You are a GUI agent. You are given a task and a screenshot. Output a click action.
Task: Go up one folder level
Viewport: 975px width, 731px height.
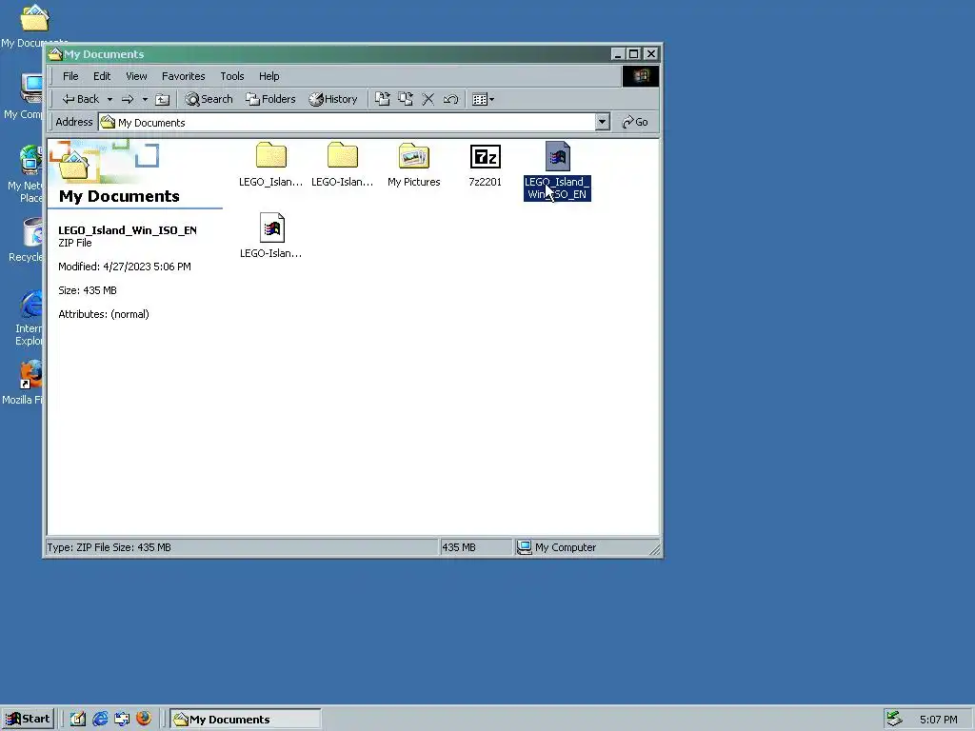click(162, 99)
